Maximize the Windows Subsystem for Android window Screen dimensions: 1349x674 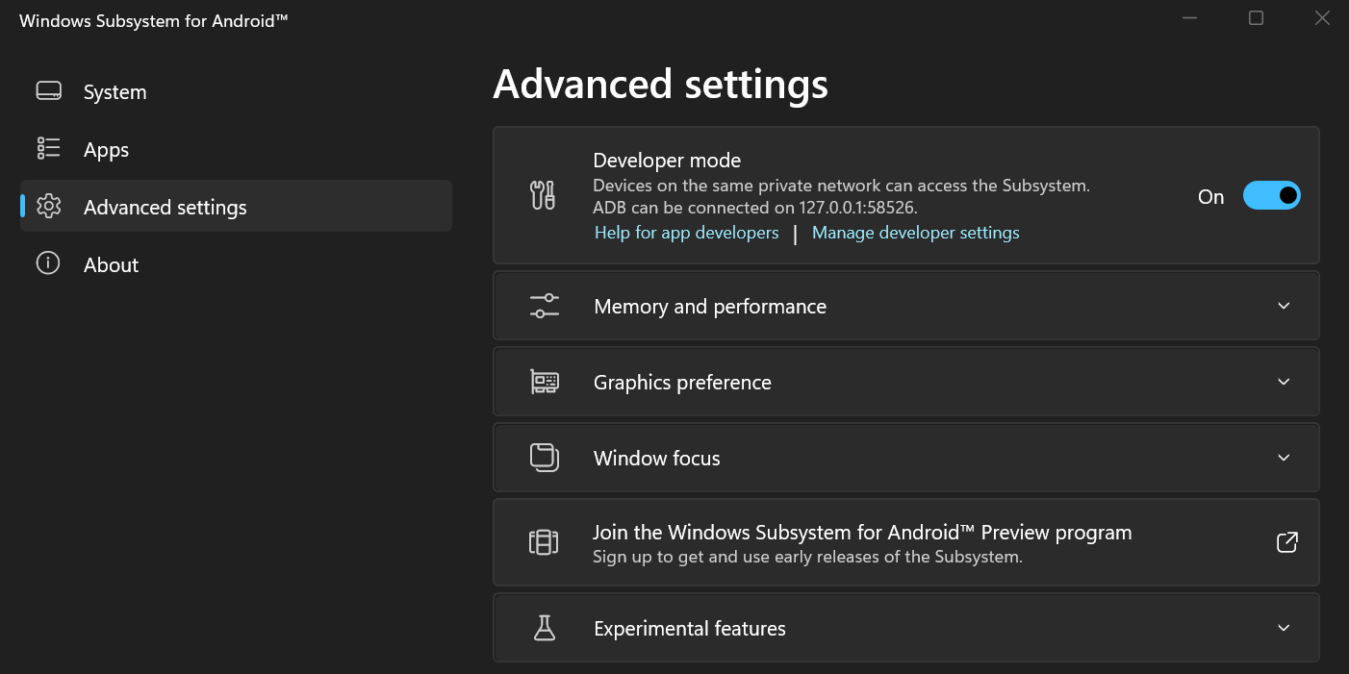(x=1256, y=17)
